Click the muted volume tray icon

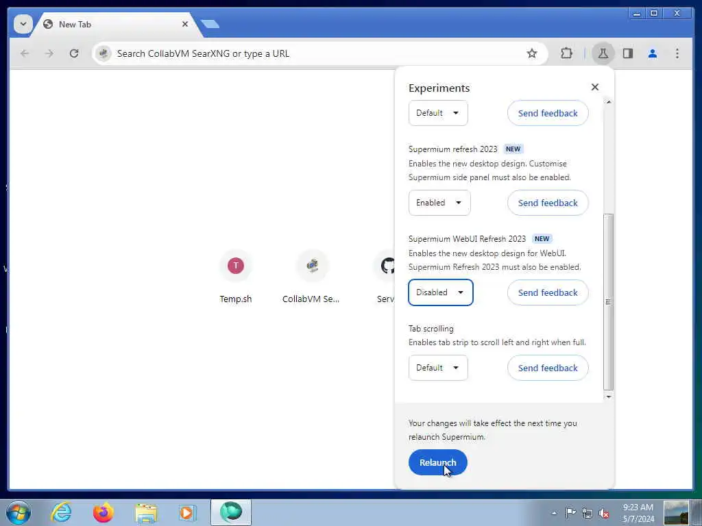[604, 513]
